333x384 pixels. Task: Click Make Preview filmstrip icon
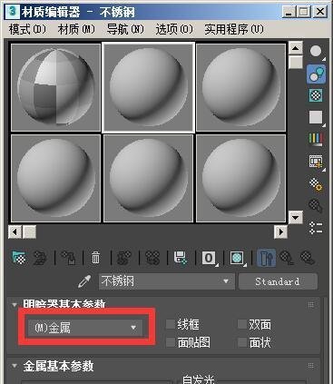pyautogui.click(x=316, y=162)
